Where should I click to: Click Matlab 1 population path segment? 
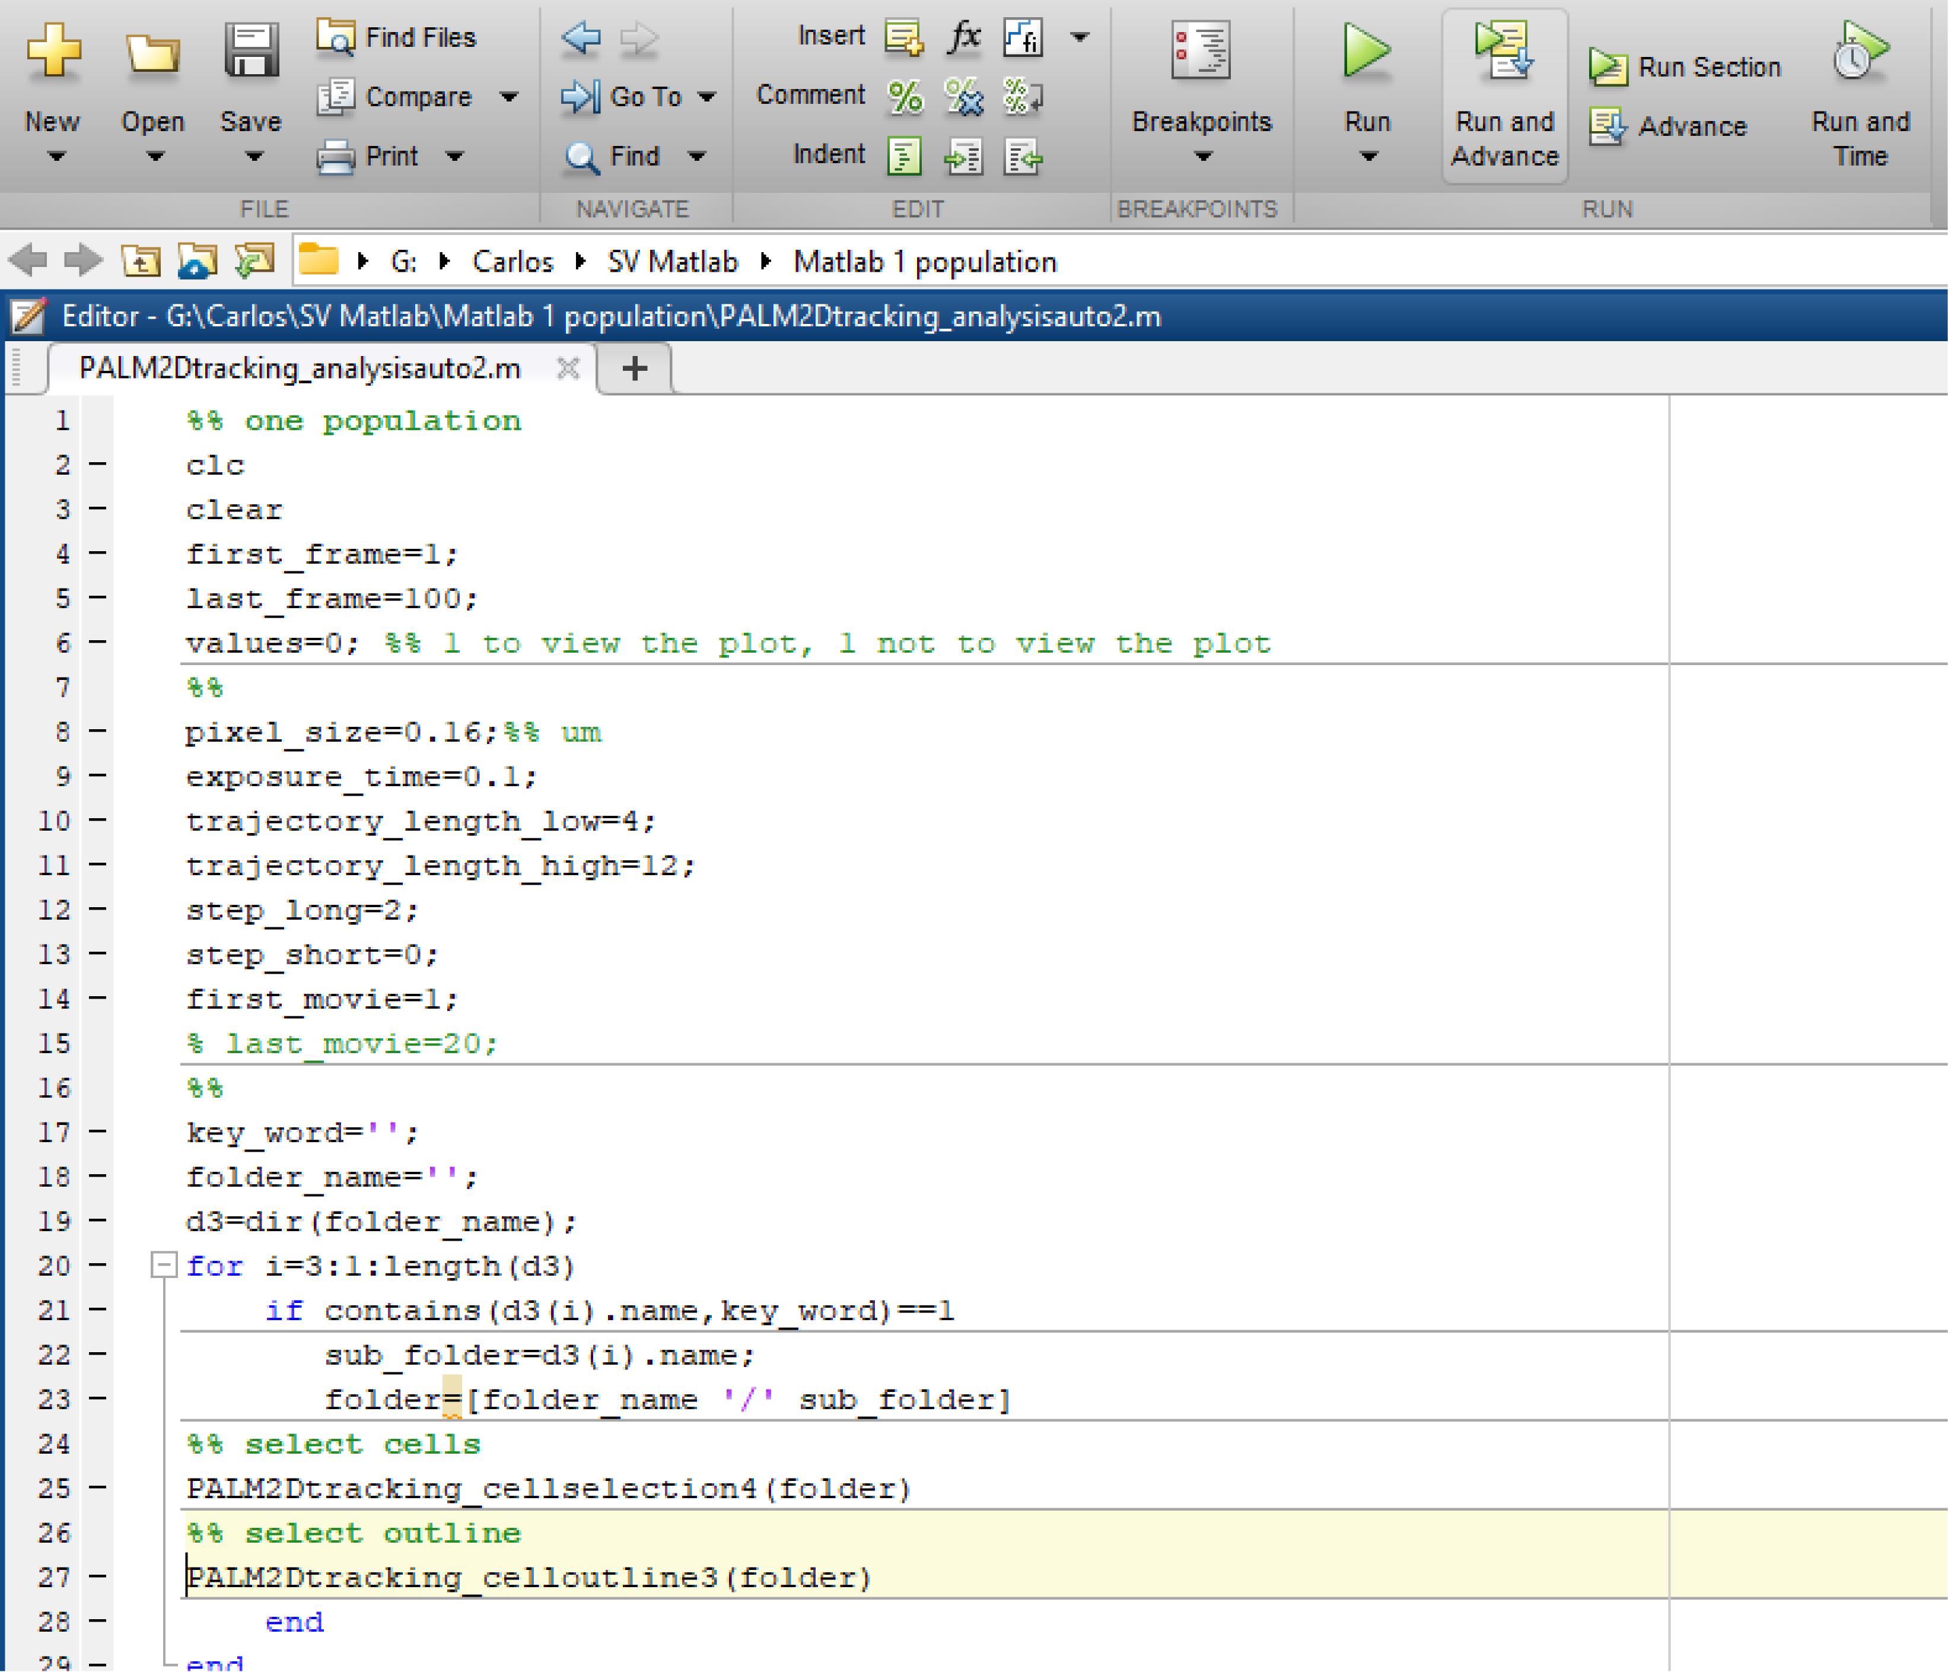925,262
